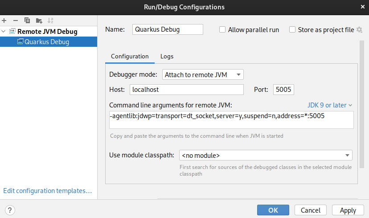The image size is (369, 218).
Task: Dismiss the dialog with Cancel
Action: 311,210
